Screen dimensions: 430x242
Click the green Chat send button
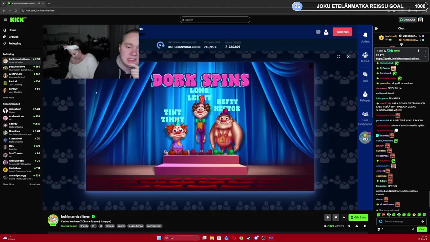422,229
